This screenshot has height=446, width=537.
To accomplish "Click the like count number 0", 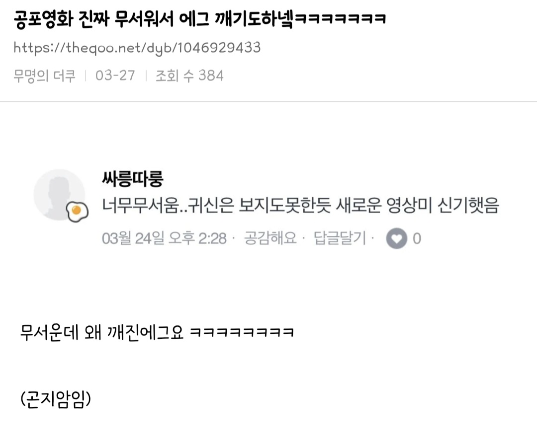I will pos(417,238).
